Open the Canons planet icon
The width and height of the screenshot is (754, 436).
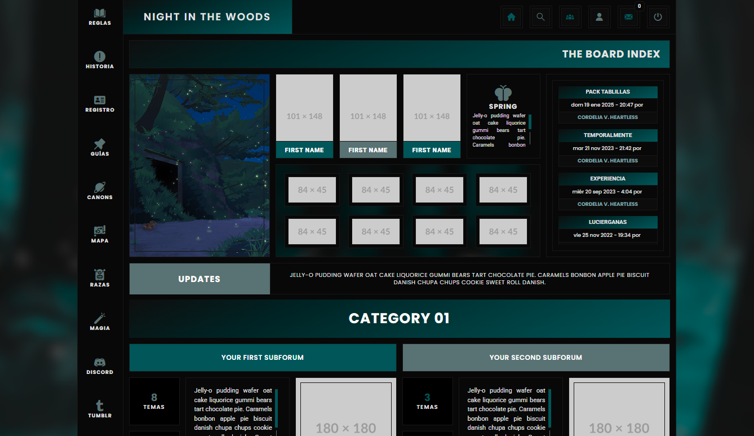click(100, 187)
